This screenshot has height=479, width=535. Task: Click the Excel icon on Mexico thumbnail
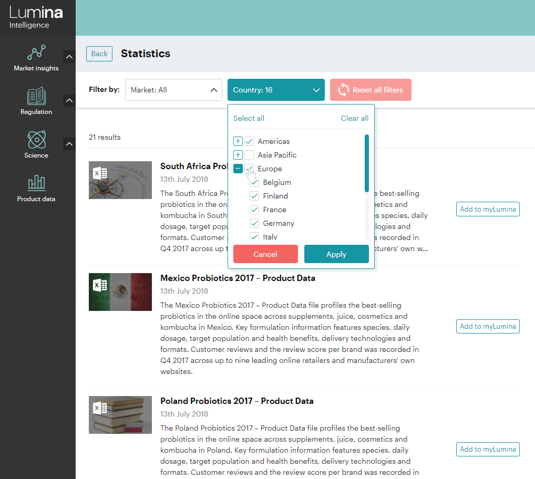(x=100, y=285)
